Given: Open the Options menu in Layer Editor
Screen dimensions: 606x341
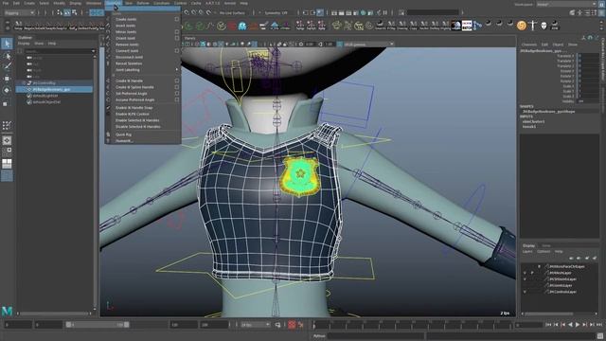Looking at the screenshot, I should coord(544,251).
